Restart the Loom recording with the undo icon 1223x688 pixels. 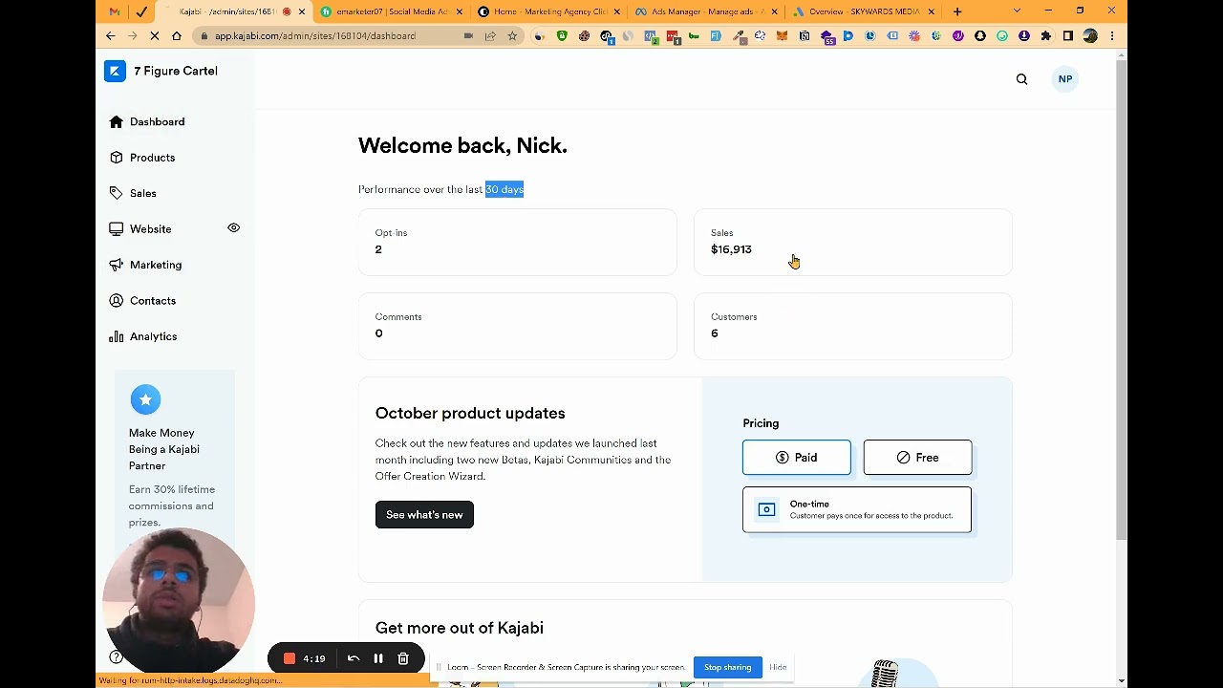click(354, 658)
